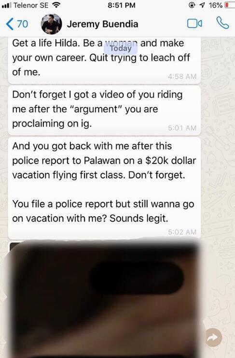Start a voice call using phone icon
The height and width of the screenshot is (358, 235).
pyautogui.click(x=222, y=23)
